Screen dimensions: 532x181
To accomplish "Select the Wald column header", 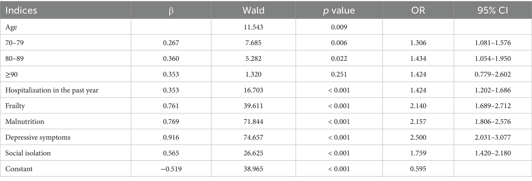I will pyautogui.click(x=253, y=11).
